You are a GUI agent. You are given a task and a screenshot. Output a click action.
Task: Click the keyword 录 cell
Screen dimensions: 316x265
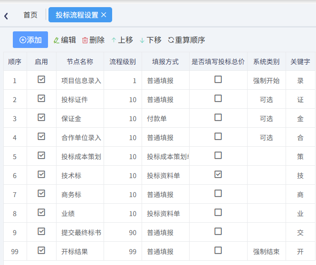[300, 81]
